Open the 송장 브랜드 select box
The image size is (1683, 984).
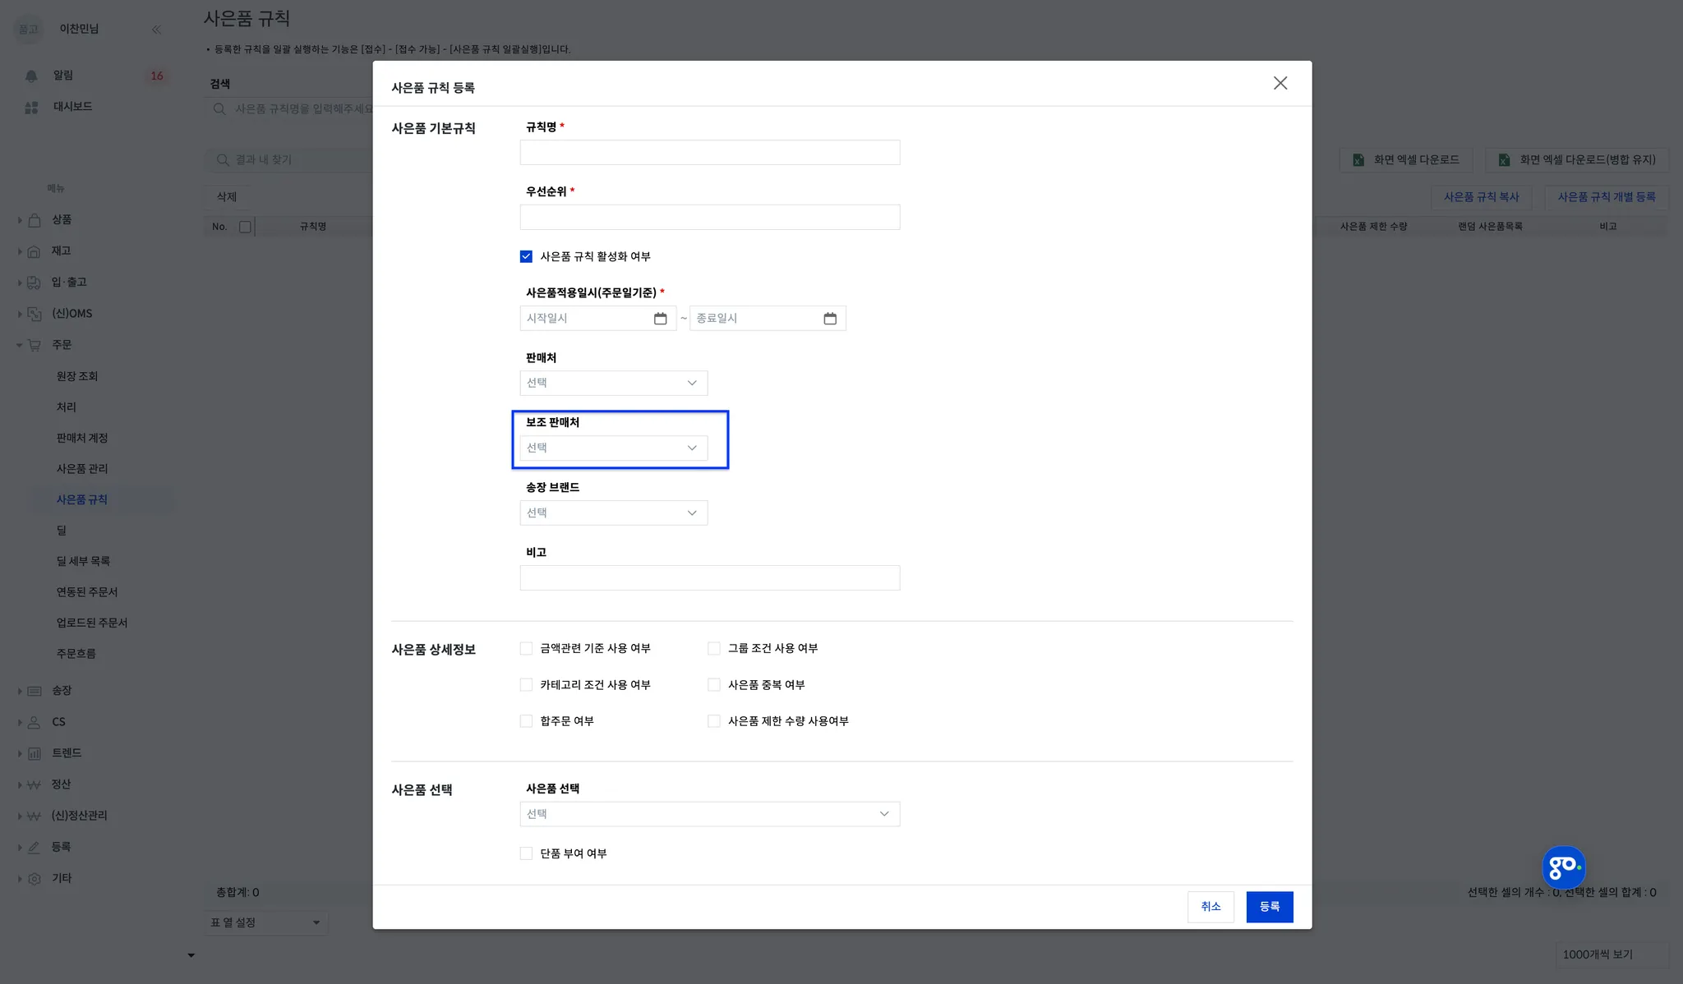[x=613, y=513]
